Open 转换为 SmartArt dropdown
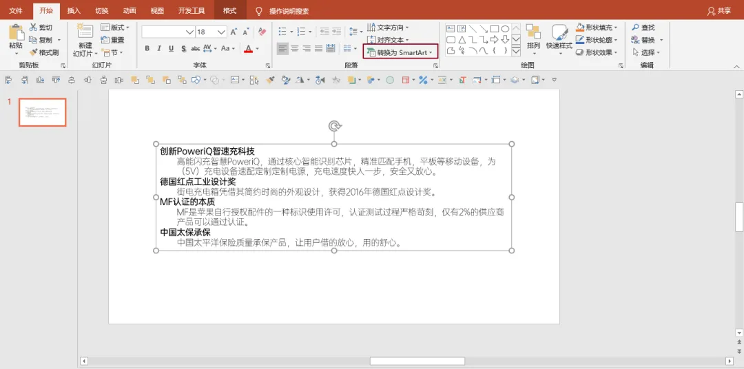744x369 pixels. pyautogui.click(x=400, y=52)
